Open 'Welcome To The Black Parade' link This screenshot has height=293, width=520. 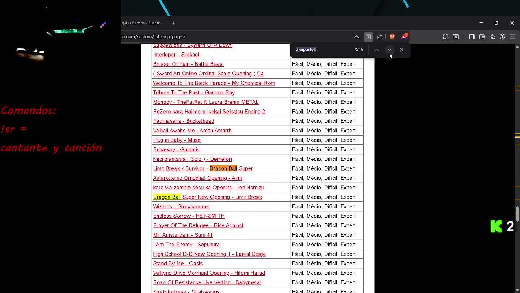pyautogui.click(x=214, y=83)
